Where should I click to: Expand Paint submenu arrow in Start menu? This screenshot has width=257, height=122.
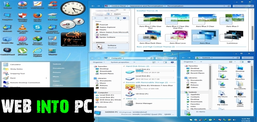click(x=46, y=78)
